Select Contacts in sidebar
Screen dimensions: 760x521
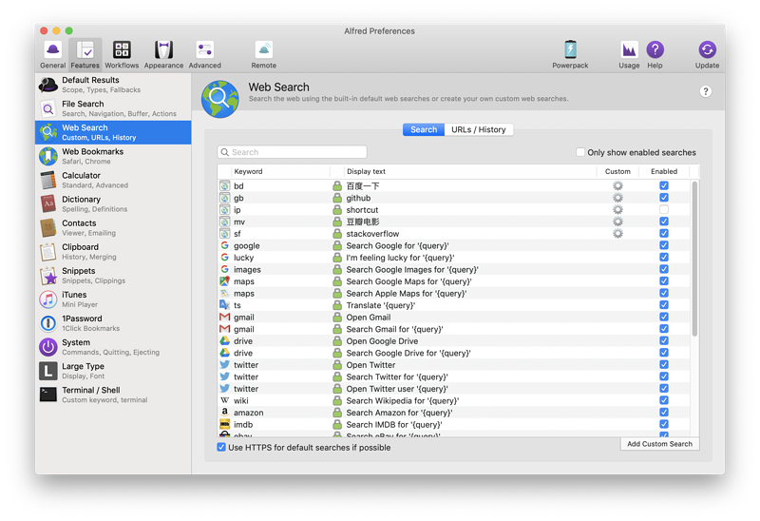(x=113, y=227)
